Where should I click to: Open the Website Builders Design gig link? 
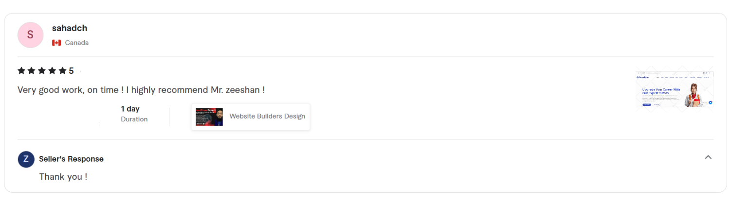tap(267, 116)
